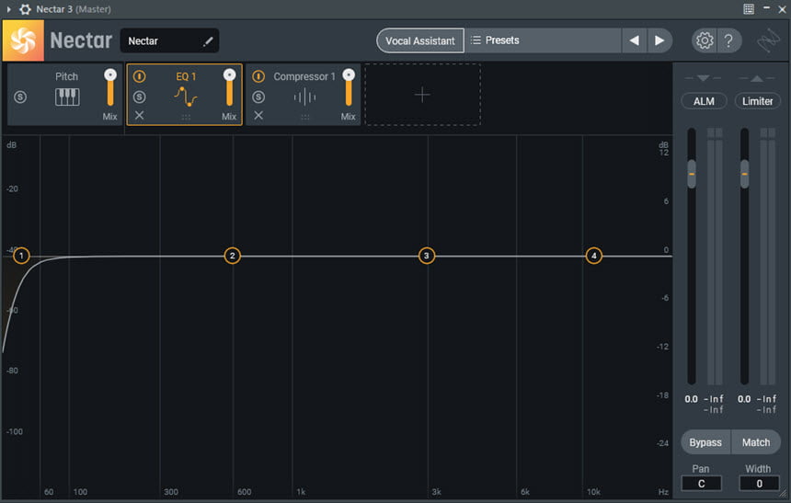Click the EQ 1 module title
Viewport: 791px width, 503px height.
click(x=186, y=76)
